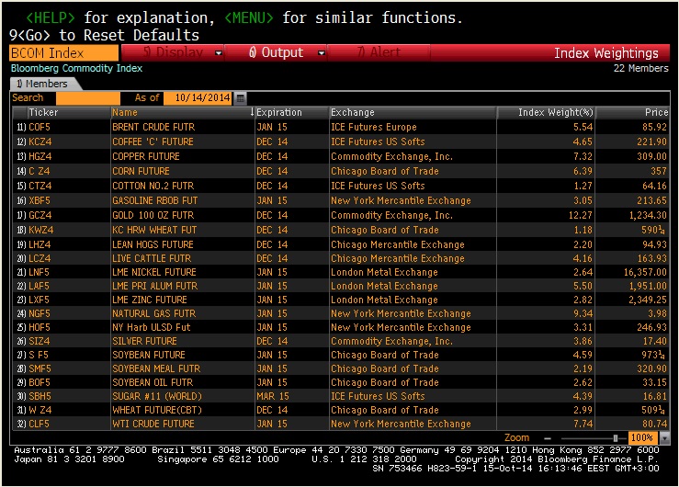Click NATURAL GAS FUTR name
This screenshot has height=487, width=679.
(153, 314)
